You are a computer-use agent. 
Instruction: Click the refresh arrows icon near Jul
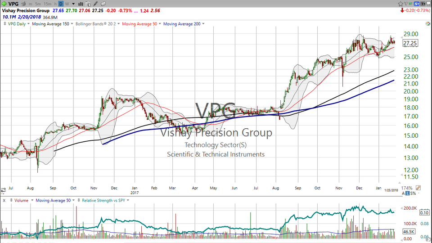(x=3, y=190)
